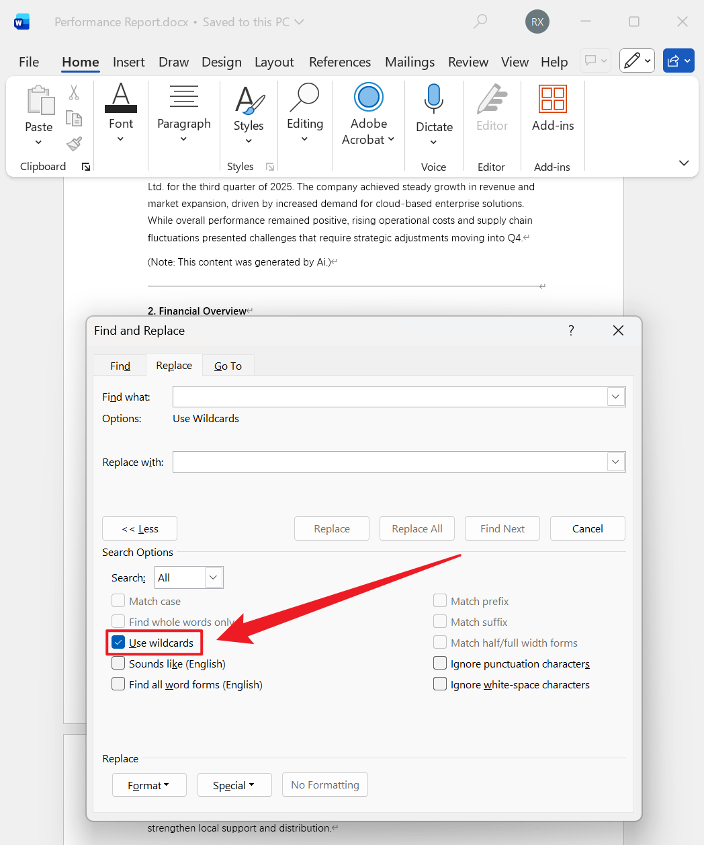The width and height of the screenshot is (704, 845).
Task: Click the Find and Replace help question mark
Action: (x=571, y=330)
